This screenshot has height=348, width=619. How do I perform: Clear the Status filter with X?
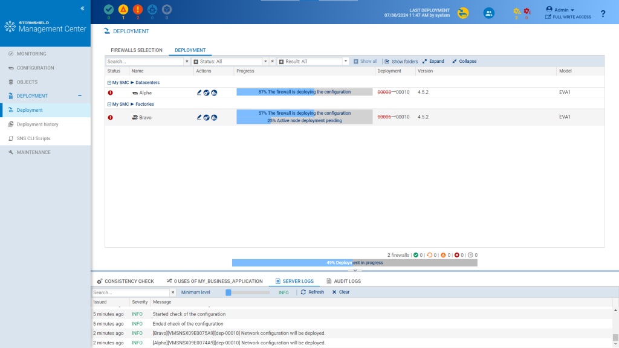pos(273,62)
